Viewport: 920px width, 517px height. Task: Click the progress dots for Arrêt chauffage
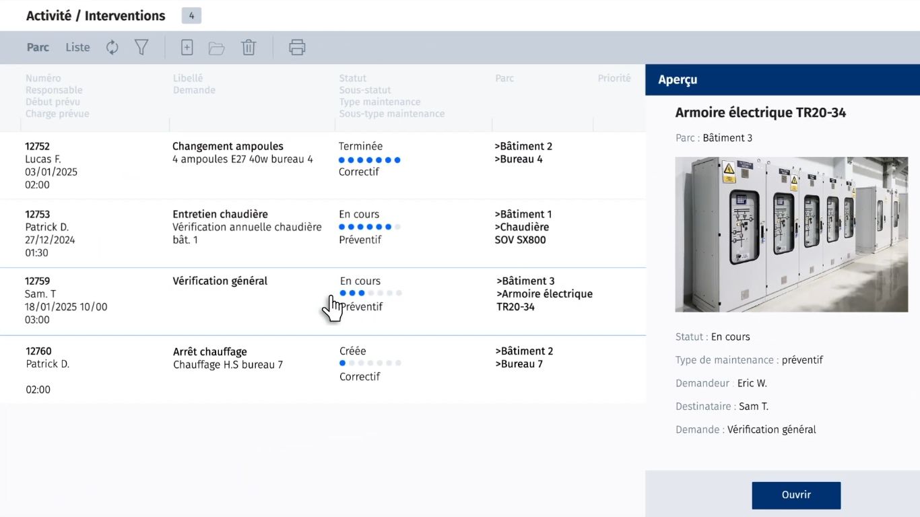click(370, 363)
